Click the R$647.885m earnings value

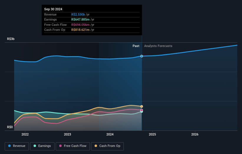(80, 19)
